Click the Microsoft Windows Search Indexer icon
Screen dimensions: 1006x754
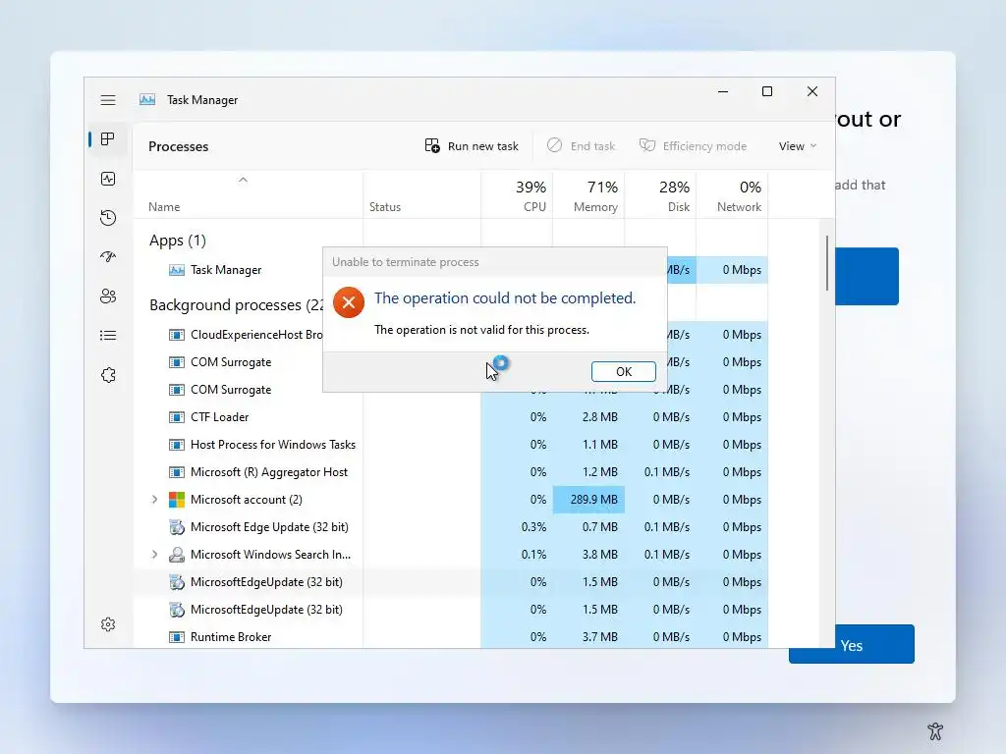[177, 555]
